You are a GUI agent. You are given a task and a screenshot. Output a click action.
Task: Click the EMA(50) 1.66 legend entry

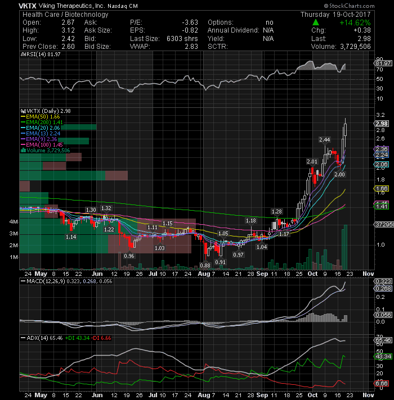(x=40, y=117)
